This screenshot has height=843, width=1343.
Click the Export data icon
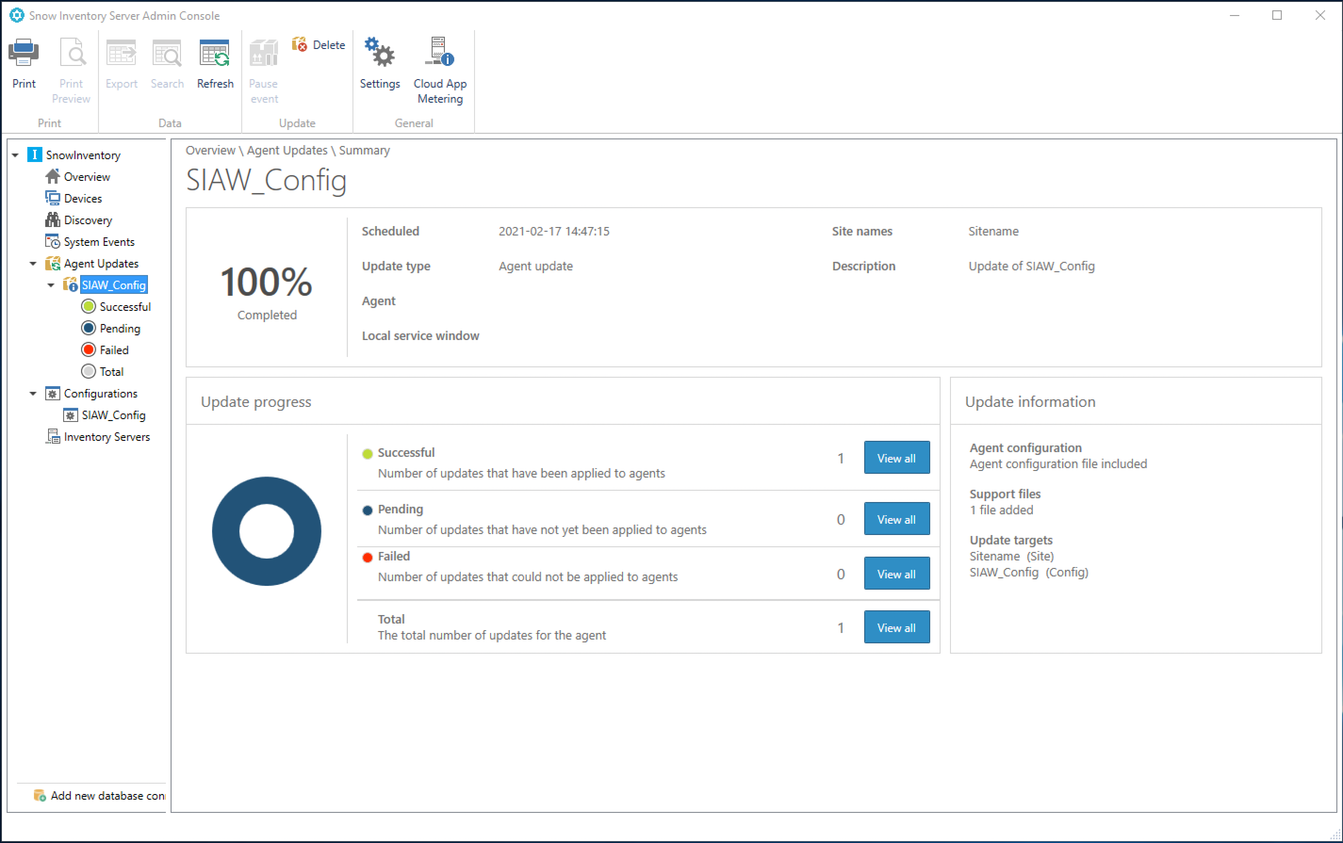click(x=121, y=53)
